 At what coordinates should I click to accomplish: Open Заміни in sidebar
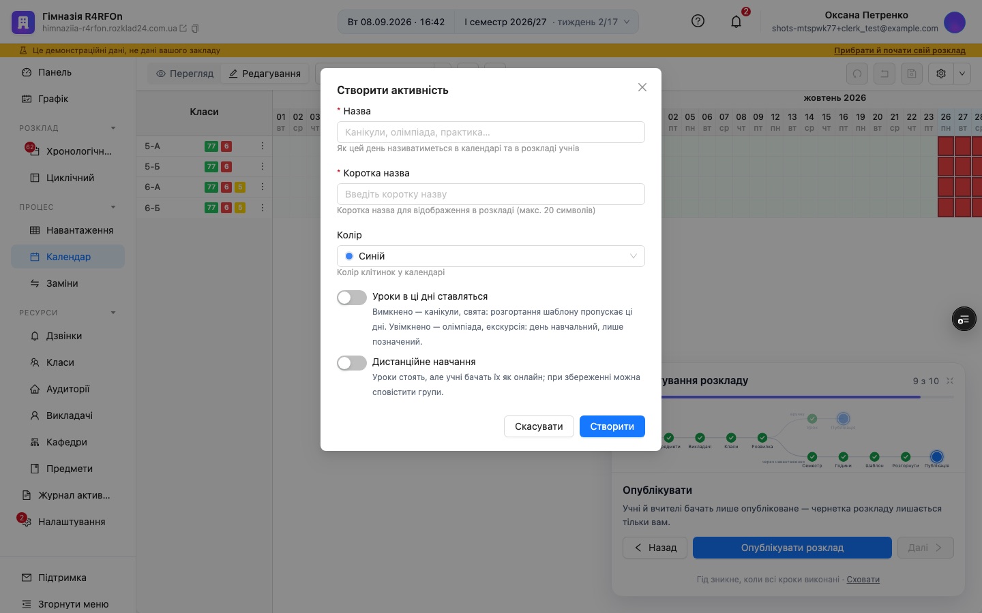coord(68,283)
